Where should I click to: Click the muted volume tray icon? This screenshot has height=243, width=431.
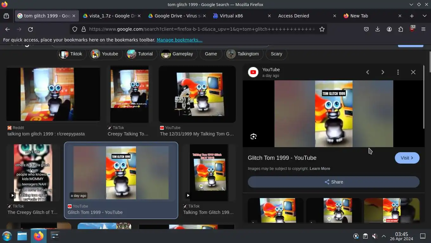pyautogui.click(x=375, y=236)
